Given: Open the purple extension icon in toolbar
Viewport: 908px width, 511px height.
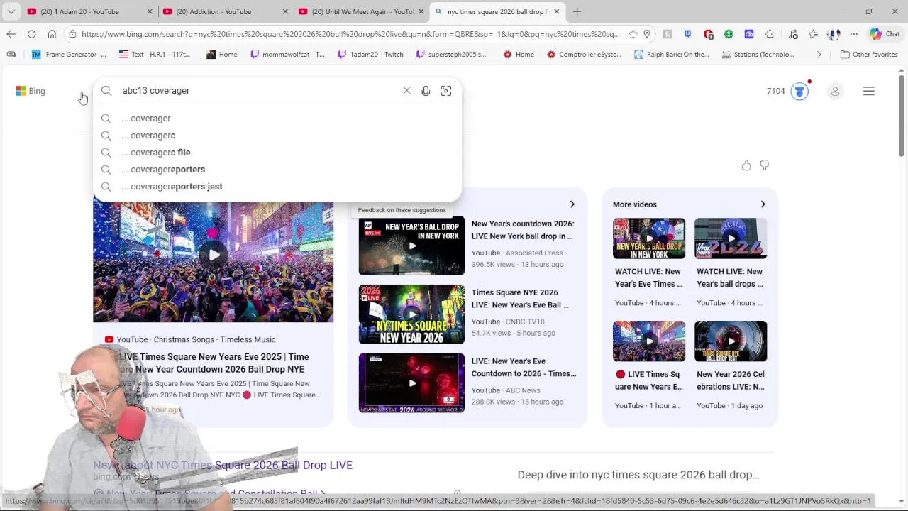Looking at the screenshot, I should (749, 34).
